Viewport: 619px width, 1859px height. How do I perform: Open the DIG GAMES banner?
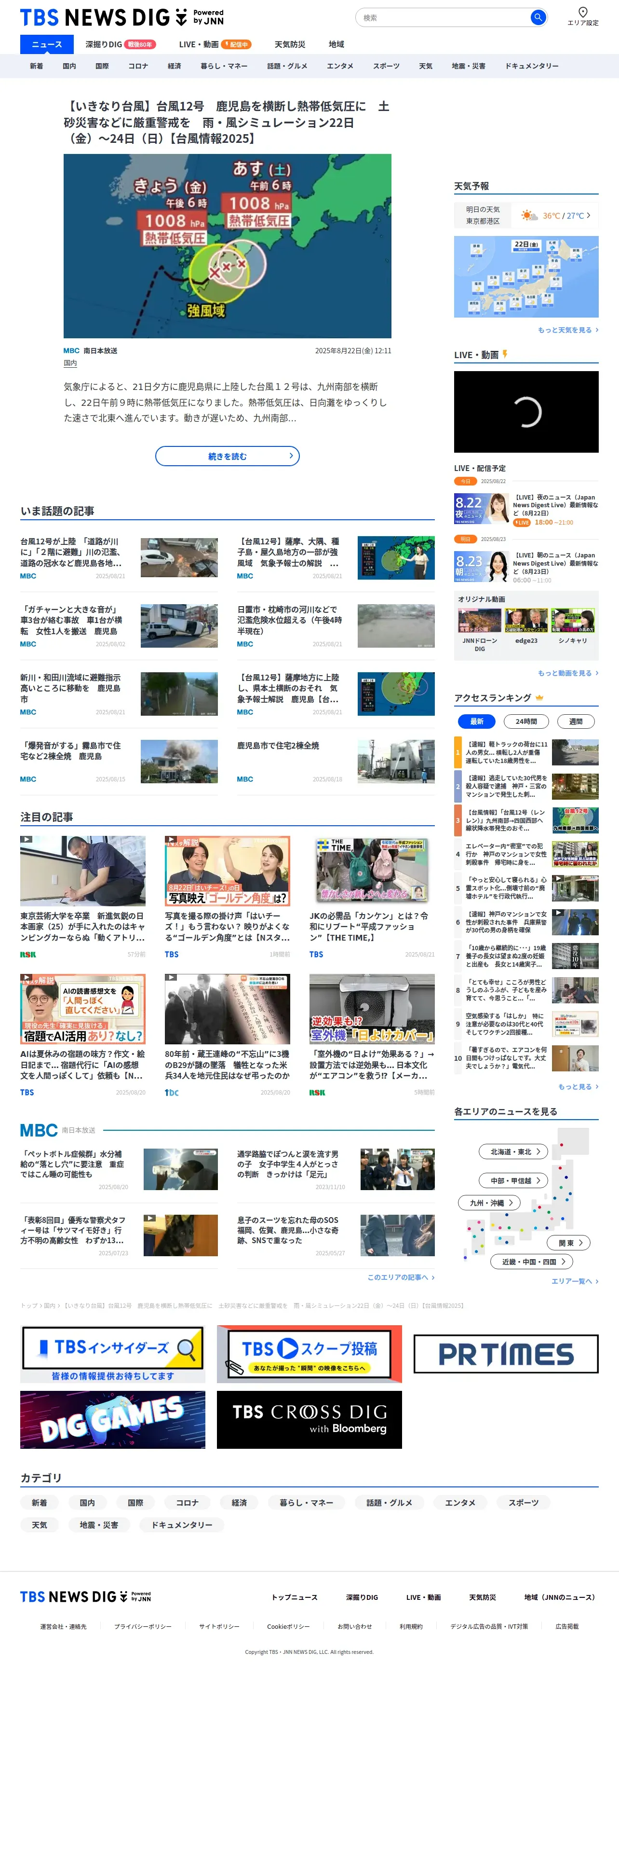tap(112, 1419)
